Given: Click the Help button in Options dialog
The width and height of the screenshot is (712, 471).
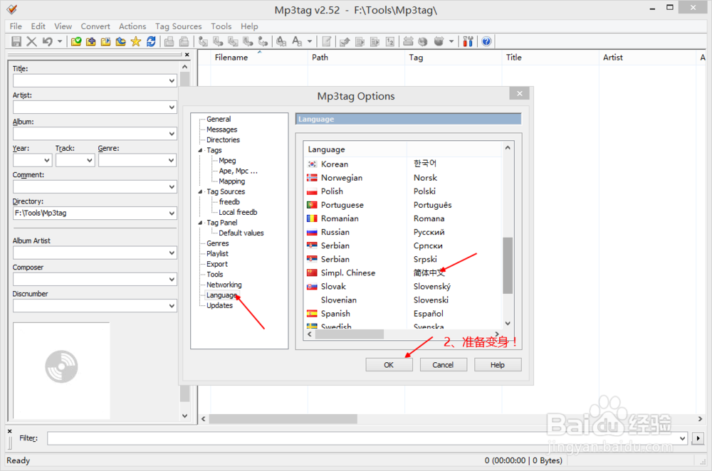Looking at the screenshot, I should click(x=498, y=365).
